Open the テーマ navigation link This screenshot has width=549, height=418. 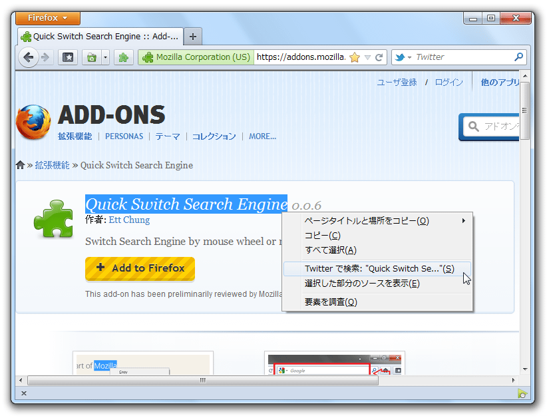(x=168, y=136)
